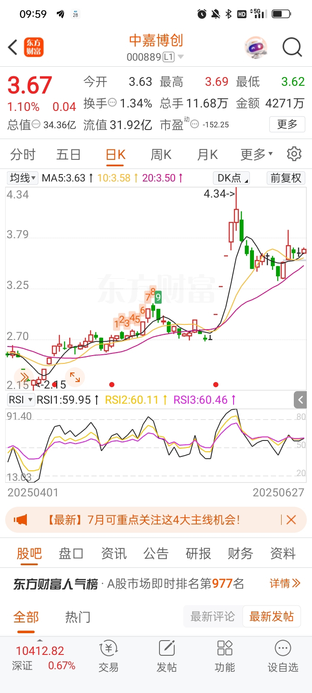Tap the info icon next to 市盈
The image size is (312, 693).
pos(195,124)
